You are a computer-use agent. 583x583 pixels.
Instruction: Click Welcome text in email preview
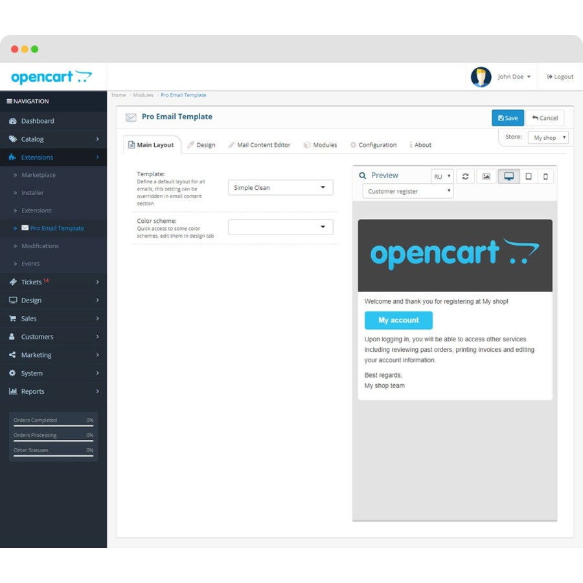click(436, 301)
